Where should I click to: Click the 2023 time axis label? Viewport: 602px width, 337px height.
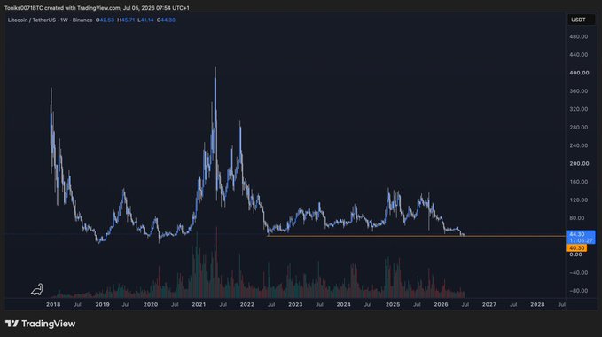pyautogui.click(x=295, y=304)
